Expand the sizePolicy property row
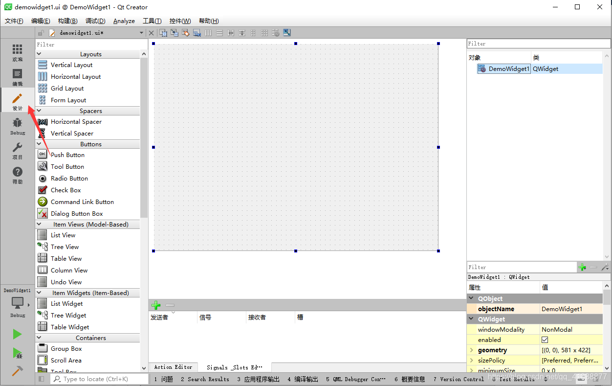 [x=472, y=360]
